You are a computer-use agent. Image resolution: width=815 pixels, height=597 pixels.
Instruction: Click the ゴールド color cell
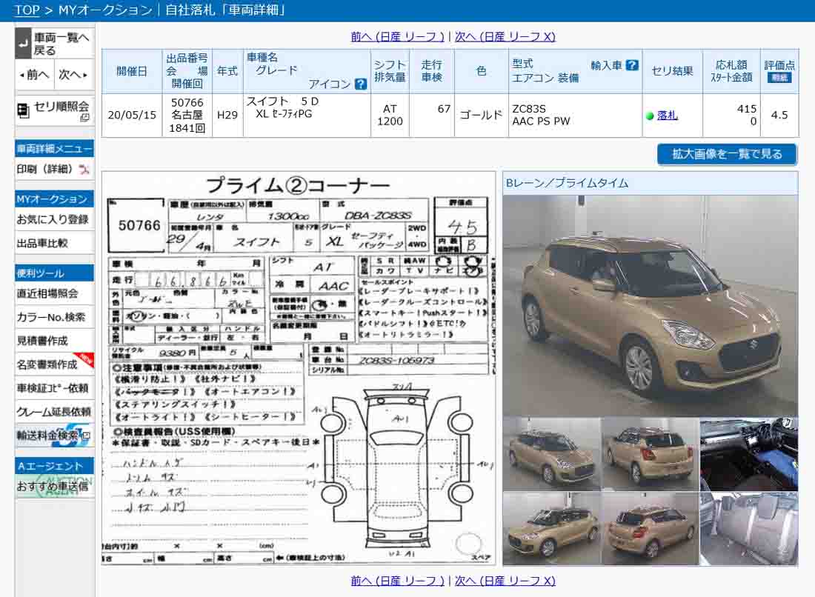(482, 116)
